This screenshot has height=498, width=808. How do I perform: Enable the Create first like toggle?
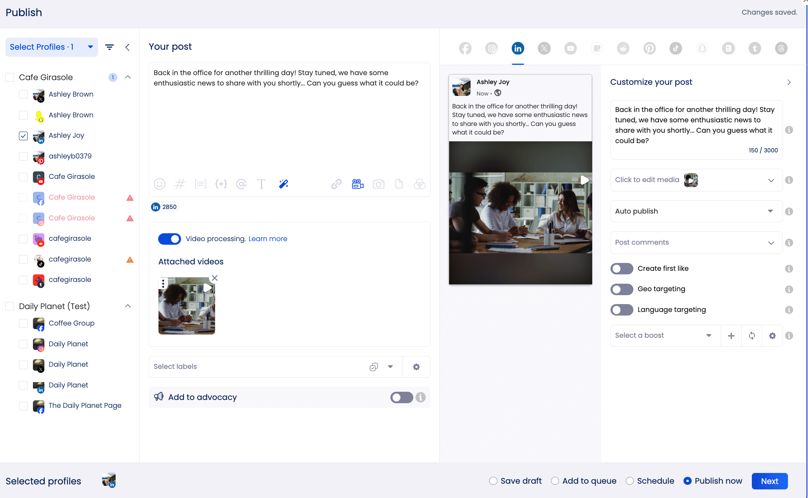point(622,268)
